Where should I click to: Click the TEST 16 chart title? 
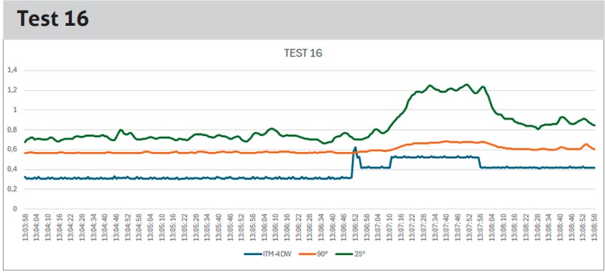303,54
